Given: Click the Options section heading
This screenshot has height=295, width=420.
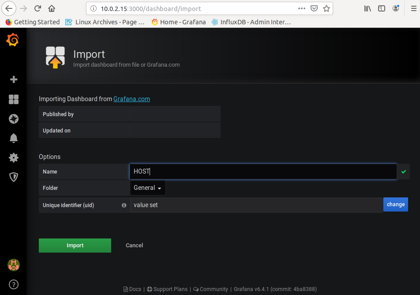Looking at the screenshot, I should 49,157.
